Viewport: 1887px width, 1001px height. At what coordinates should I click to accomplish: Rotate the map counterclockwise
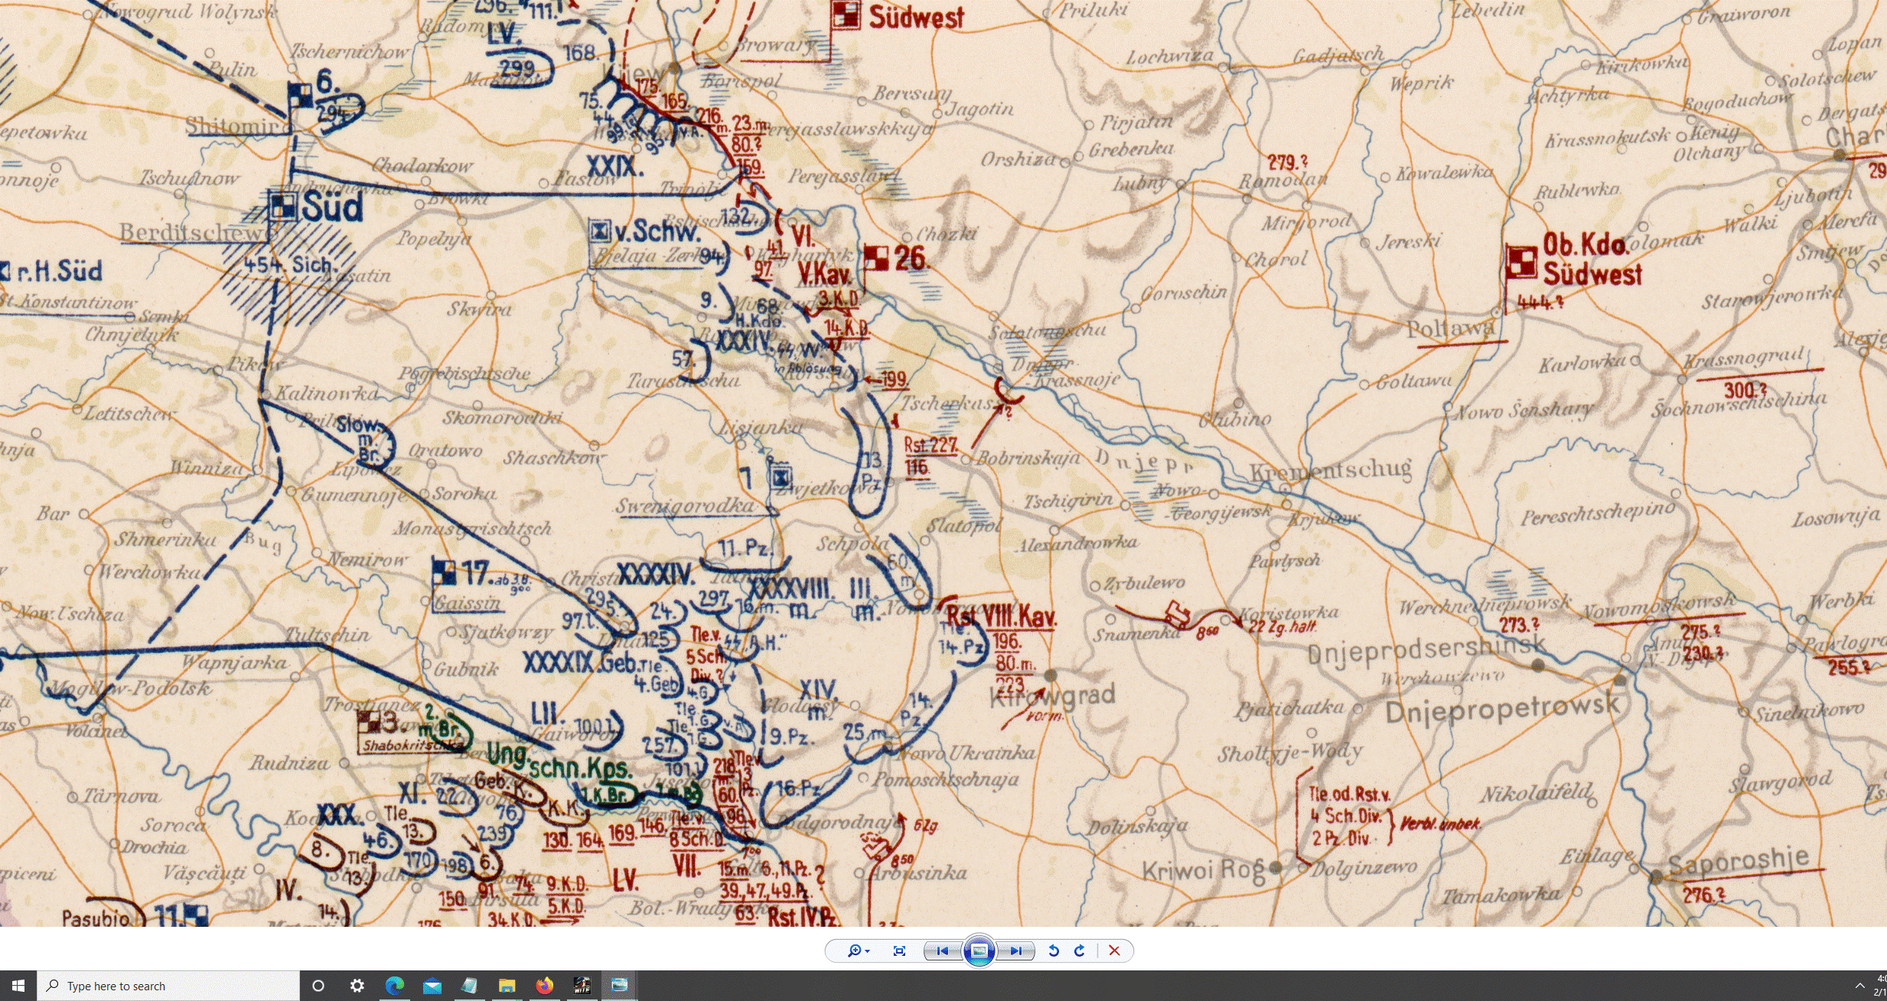[x=1053, y=951]
